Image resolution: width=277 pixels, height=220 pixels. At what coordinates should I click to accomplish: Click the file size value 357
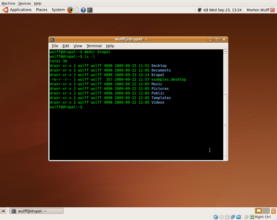109,80
